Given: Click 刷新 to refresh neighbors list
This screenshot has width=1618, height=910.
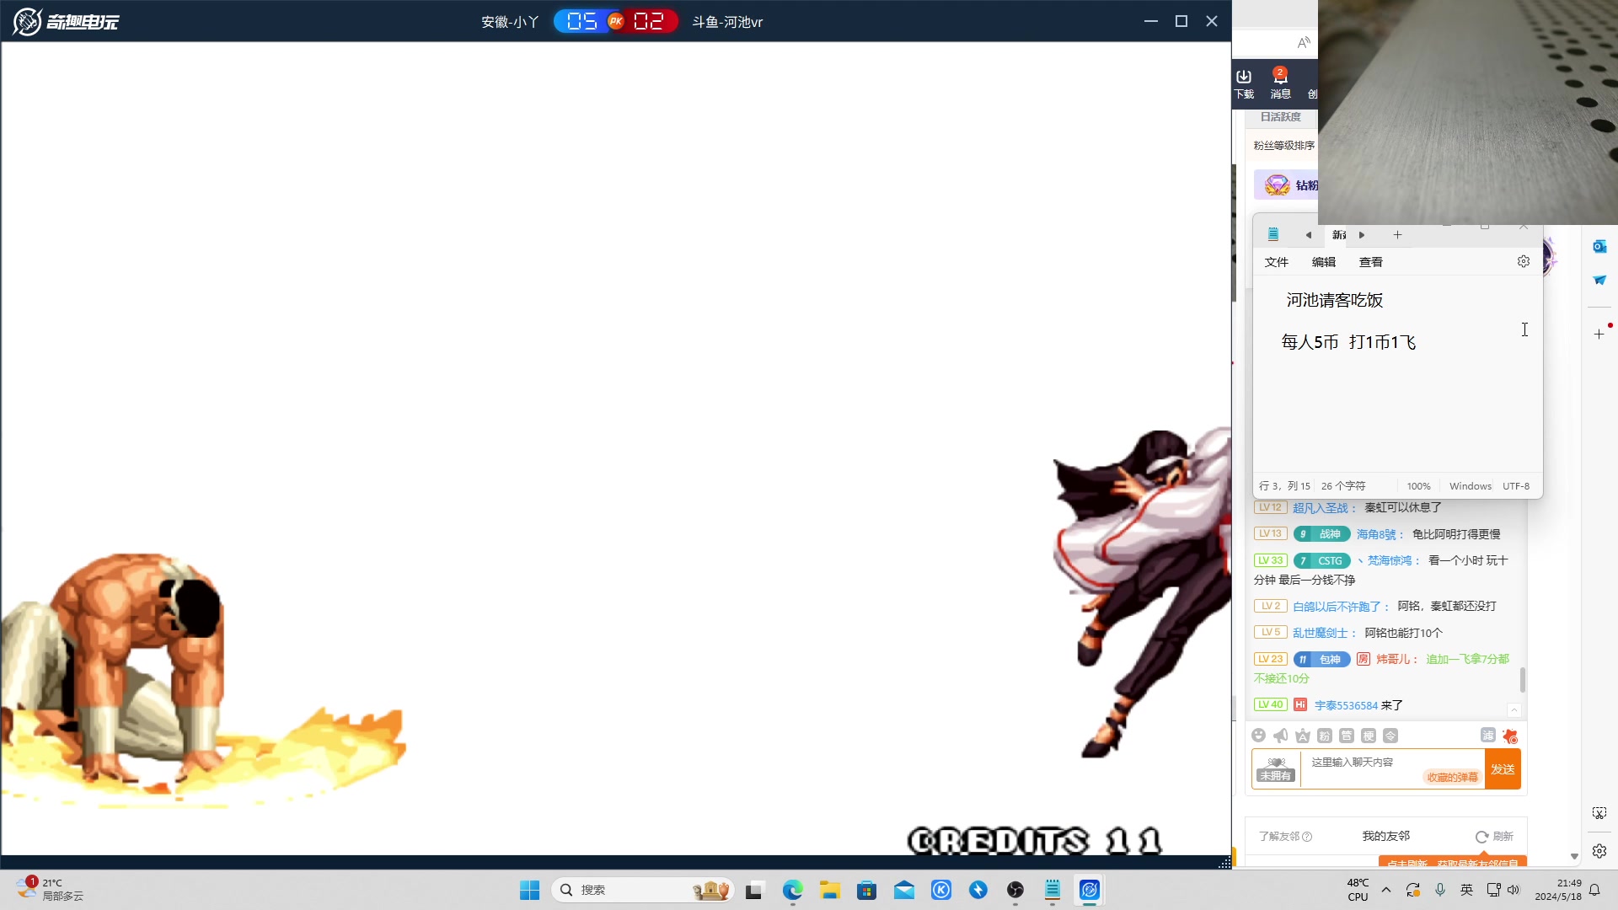Looking at the screenshot, I should [x=1494, y=836].
